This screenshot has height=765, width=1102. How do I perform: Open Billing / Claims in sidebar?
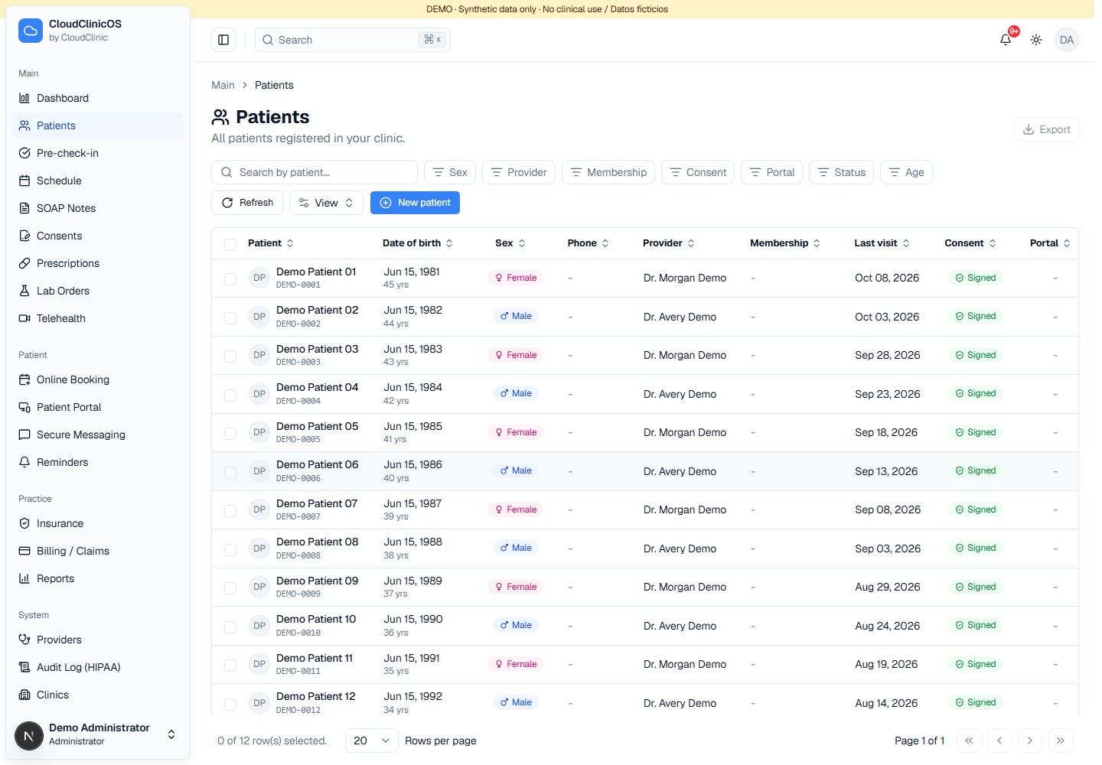[x=98, y=551]
